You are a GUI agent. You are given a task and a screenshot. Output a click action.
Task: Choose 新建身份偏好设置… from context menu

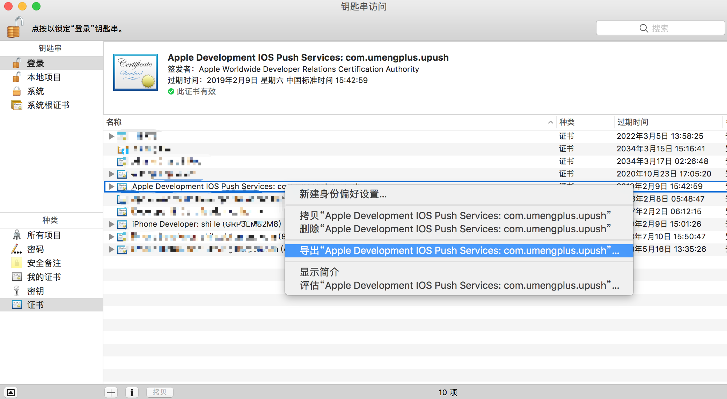click(x=459, y=194)
